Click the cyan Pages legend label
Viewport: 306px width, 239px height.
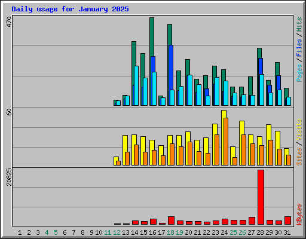(299, 73)
